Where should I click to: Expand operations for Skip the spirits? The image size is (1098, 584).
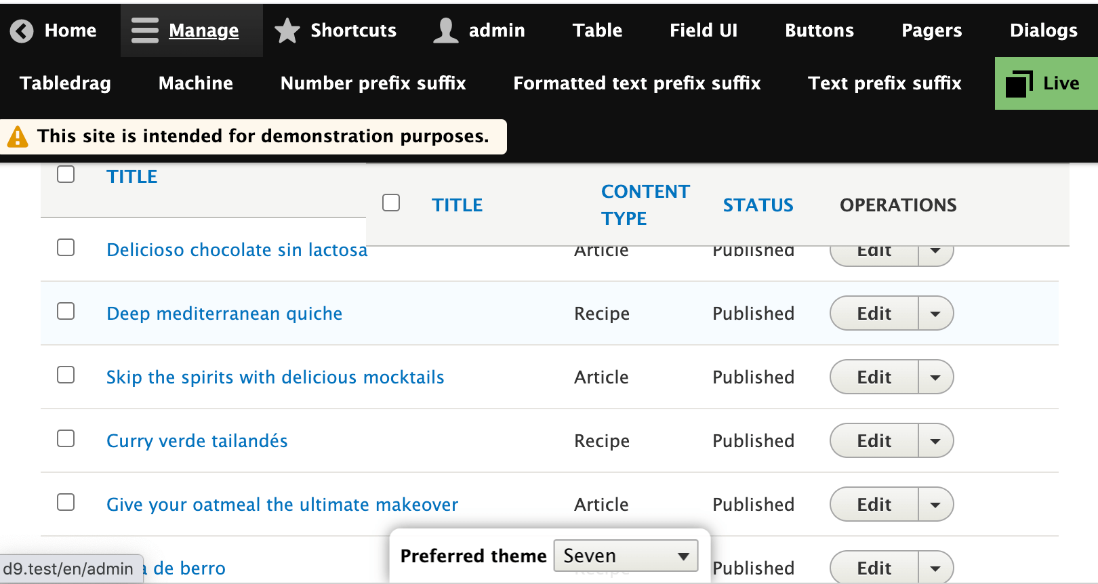pos(935,377)
